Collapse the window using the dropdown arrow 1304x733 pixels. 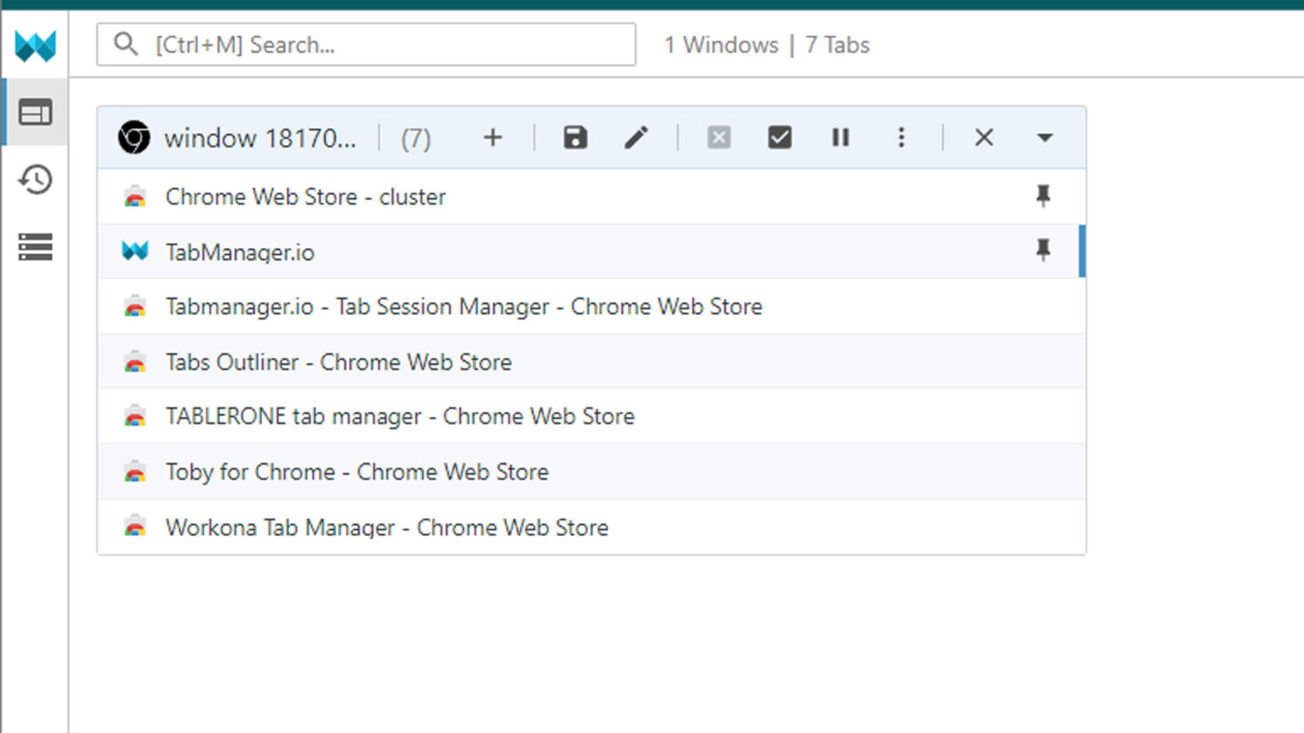point(1044,137)
